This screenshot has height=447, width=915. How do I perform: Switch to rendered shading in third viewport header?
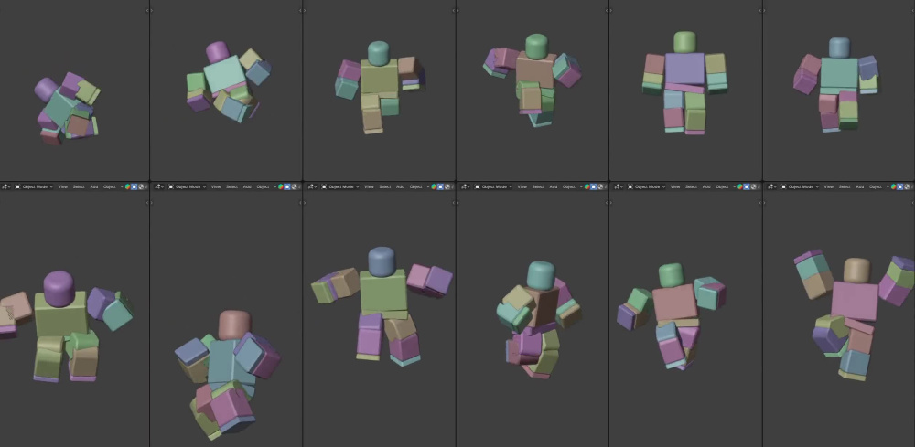[447, 186]
